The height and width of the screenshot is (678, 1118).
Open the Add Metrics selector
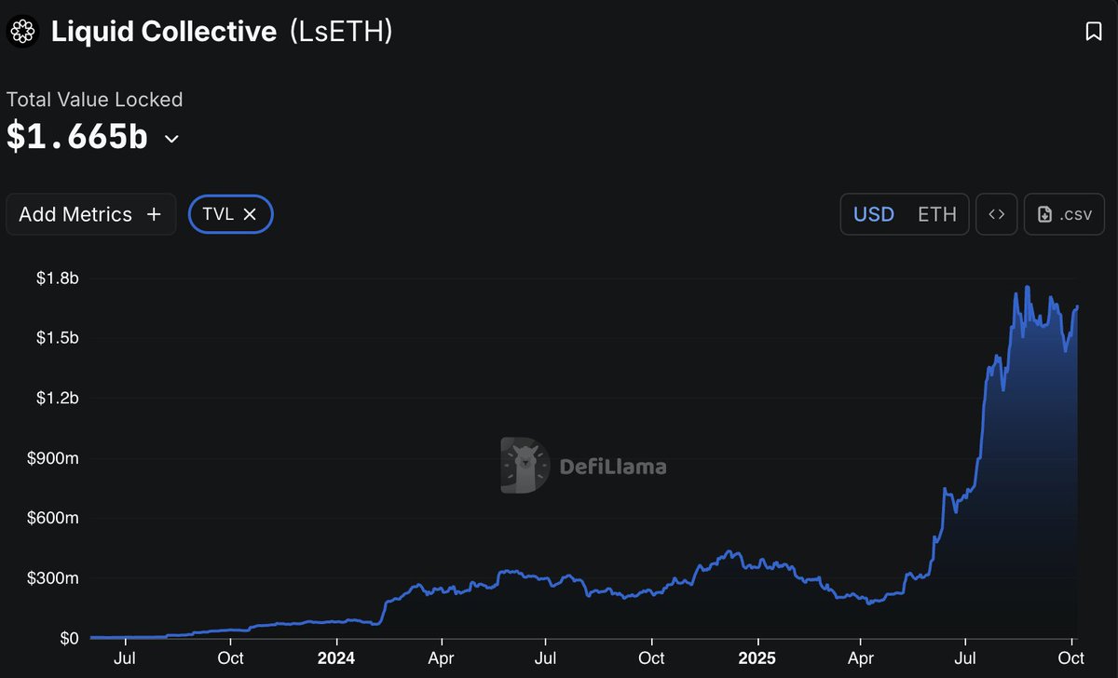click(x=90, y=213)
